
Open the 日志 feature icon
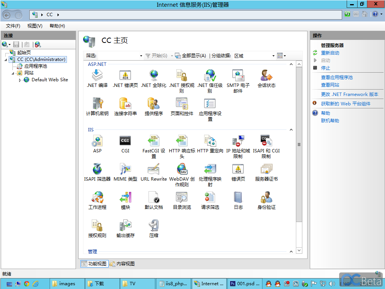tap(238, 197)
